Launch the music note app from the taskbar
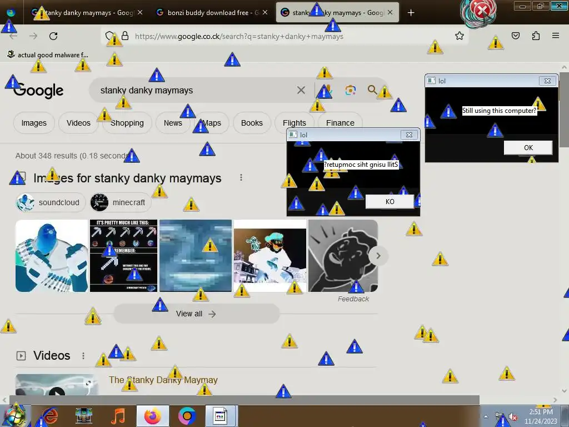This screenshot has width=569, height=427. [118, 416]
